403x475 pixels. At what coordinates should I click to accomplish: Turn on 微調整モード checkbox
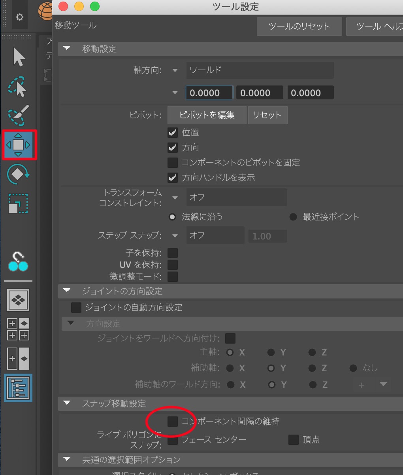[x=173, y=277]
